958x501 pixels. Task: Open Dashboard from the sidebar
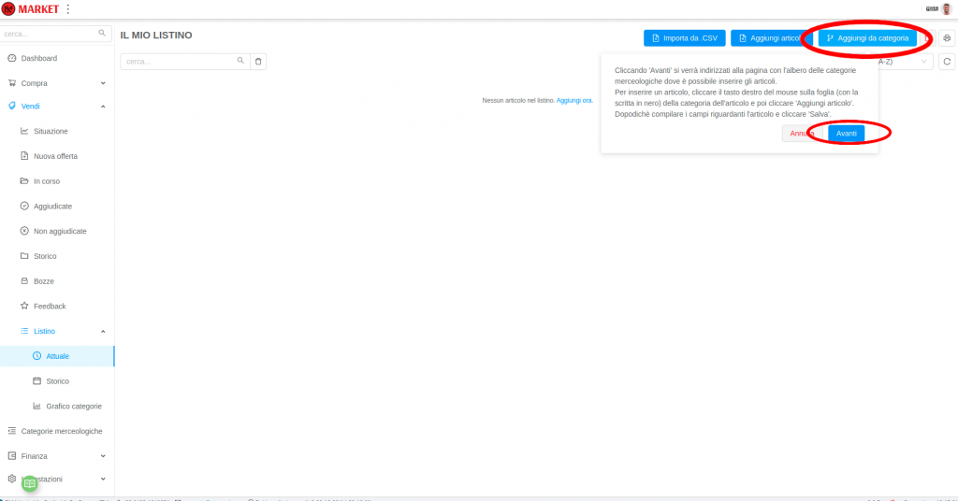pos(38,58)
